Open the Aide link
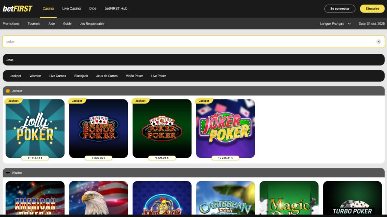Image resolution: width=387 pixels, height=217 pixels. pos(52,23)
